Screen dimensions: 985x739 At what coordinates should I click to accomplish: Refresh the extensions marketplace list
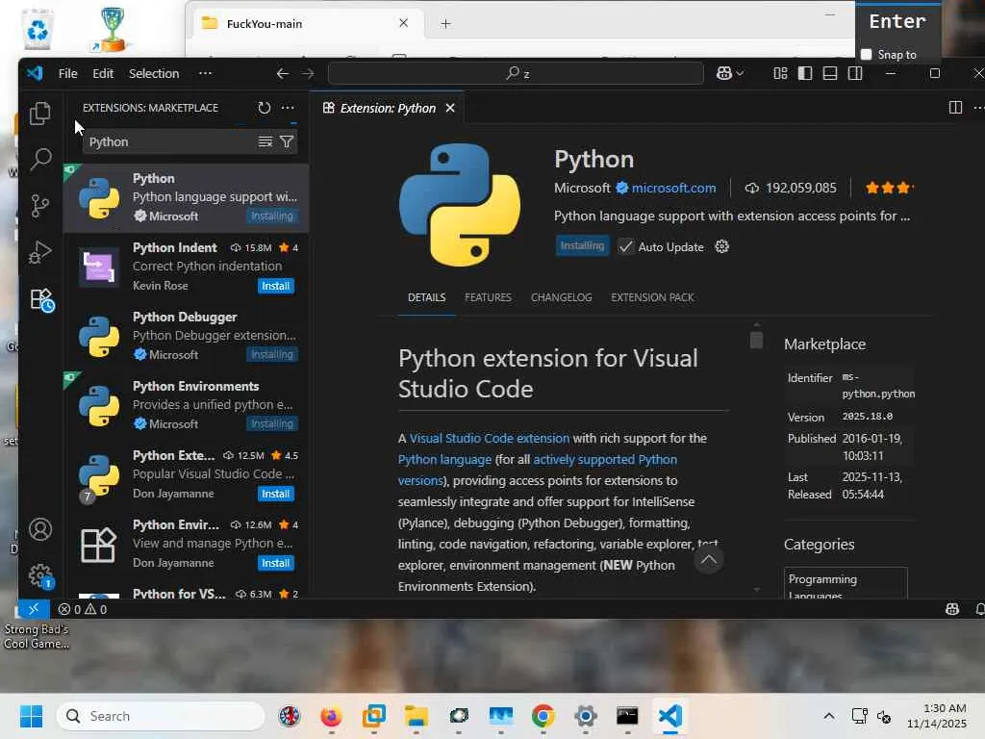264,108
